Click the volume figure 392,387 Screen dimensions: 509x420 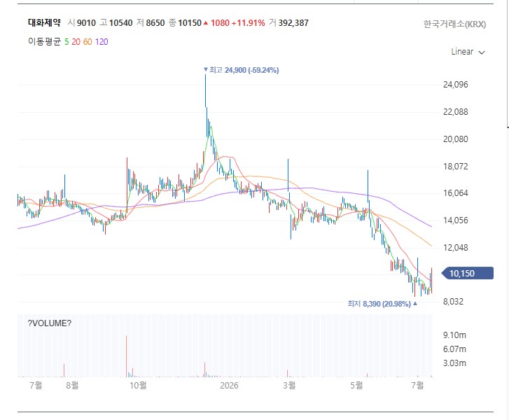pyautogui.click(x=293, y=23)
